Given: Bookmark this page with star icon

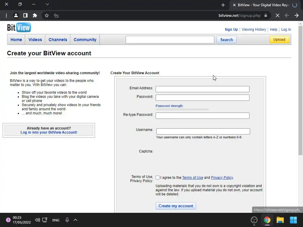Looking at the screenshot, I should coord(46,15).
